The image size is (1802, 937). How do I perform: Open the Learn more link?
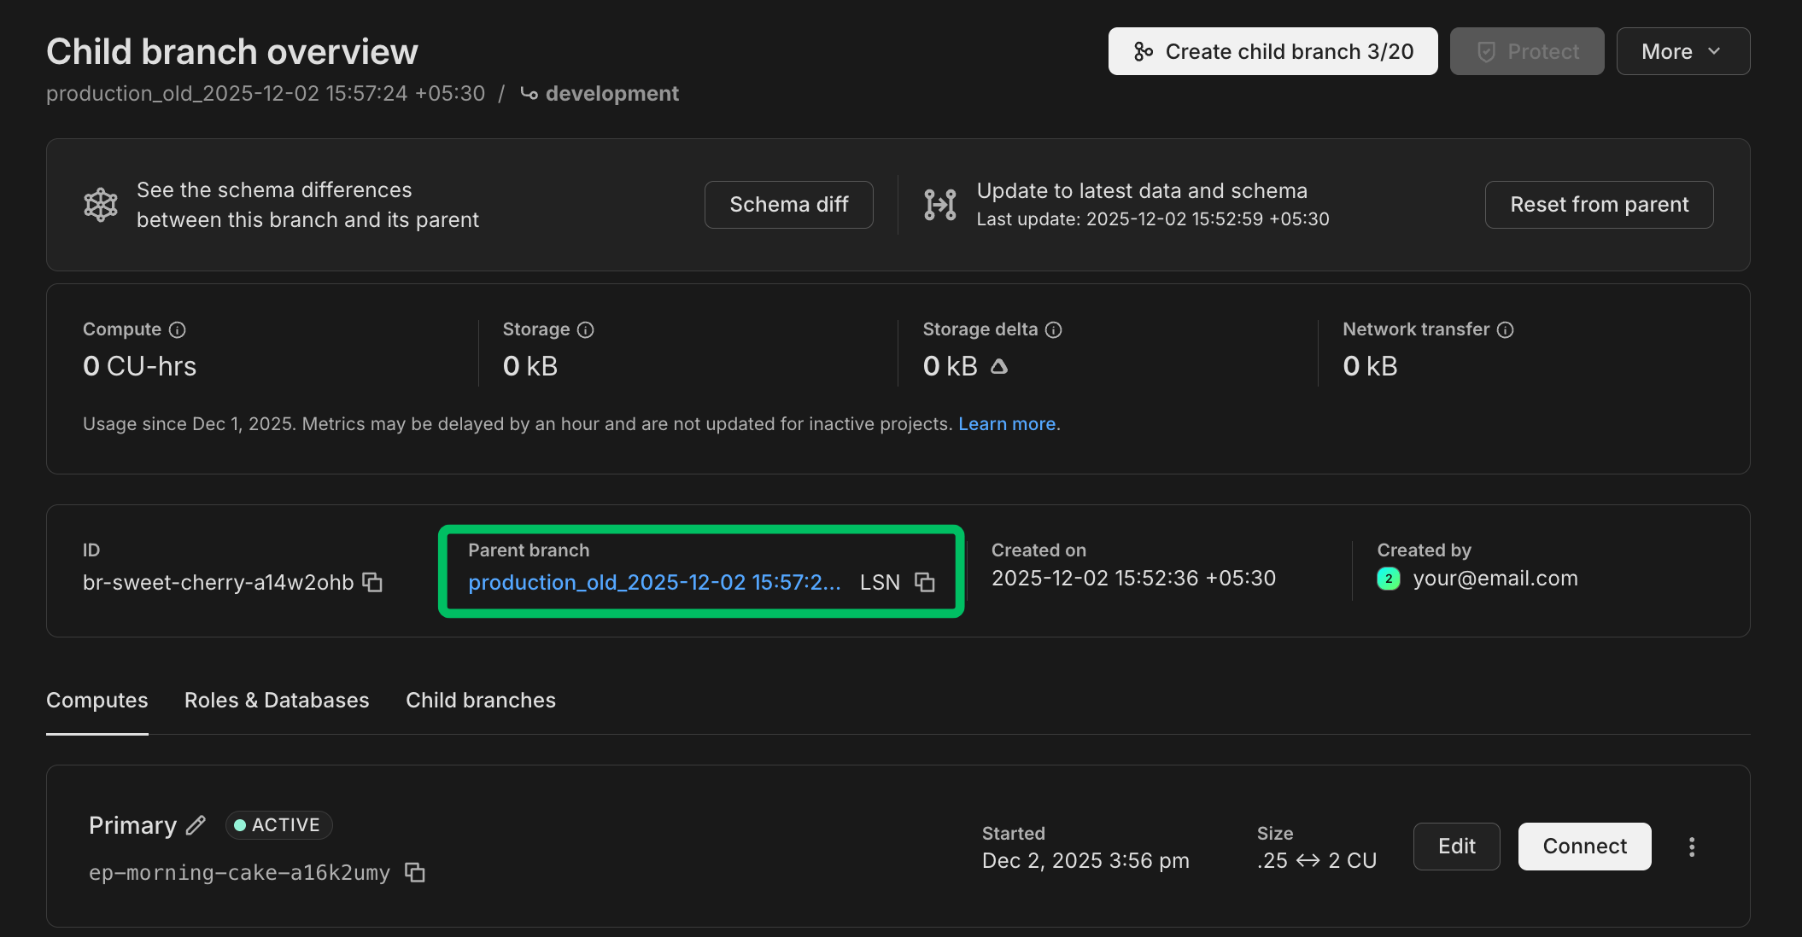pos(1008,423)
